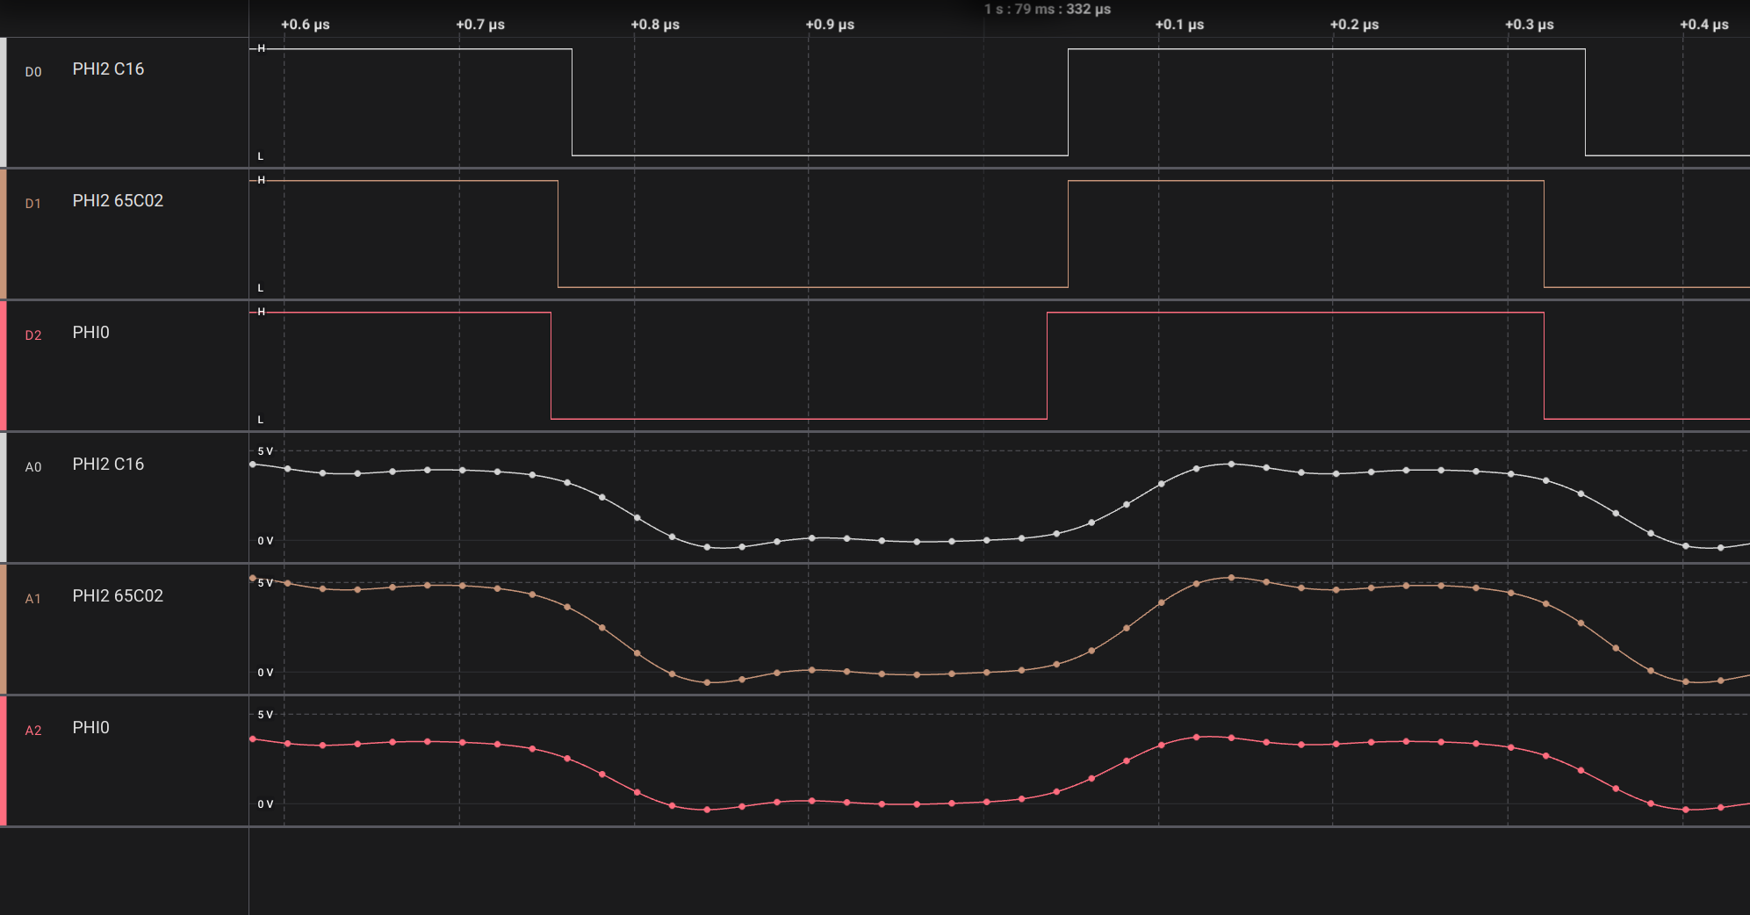Click the +0.6 µs time ruler marker
This screenshot has width=1750, height=915.
tap(305, 25)
